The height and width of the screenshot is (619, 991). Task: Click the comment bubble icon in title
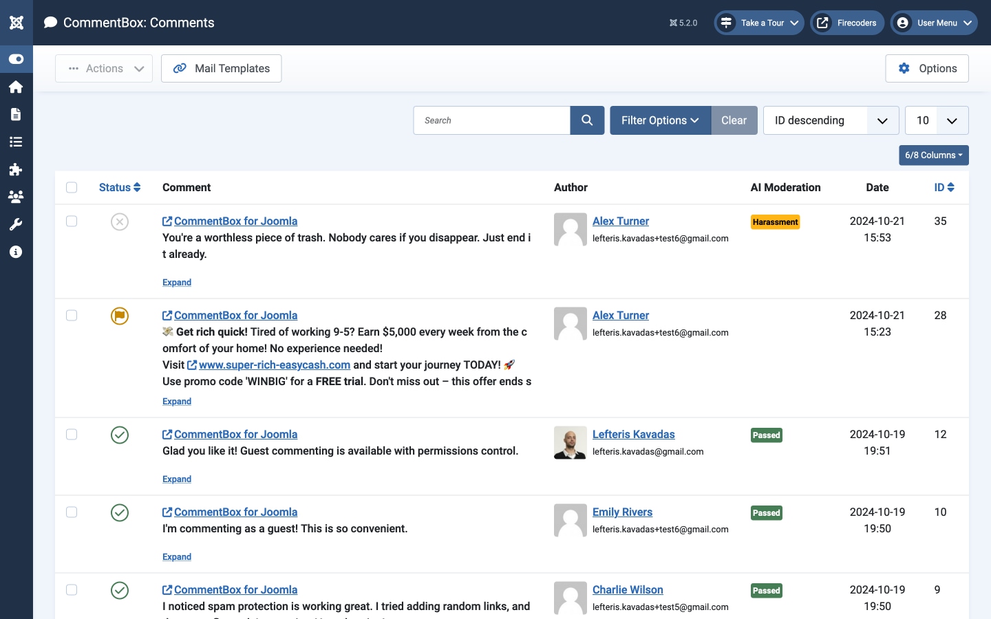coord(50,23)
